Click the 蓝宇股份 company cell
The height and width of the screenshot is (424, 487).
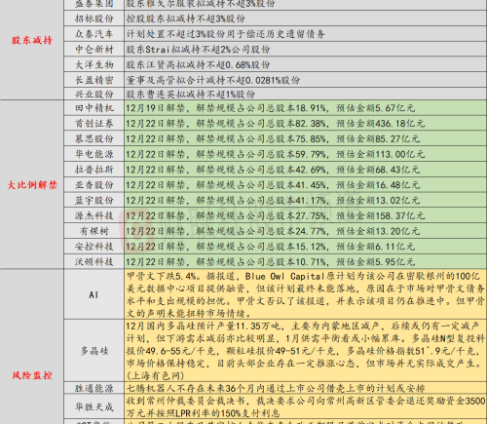[94, 200]
